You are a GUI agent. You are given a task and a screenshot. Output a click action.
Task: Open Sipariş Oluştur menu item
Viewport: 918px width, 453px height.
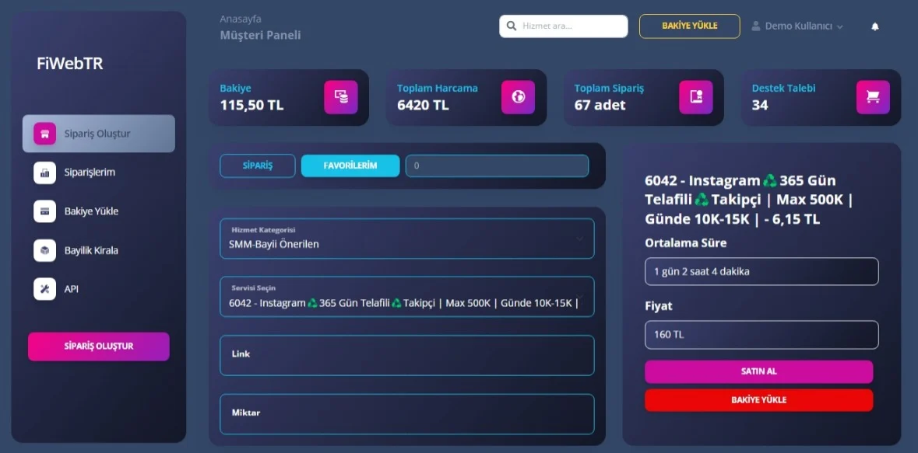click(98, 134)
